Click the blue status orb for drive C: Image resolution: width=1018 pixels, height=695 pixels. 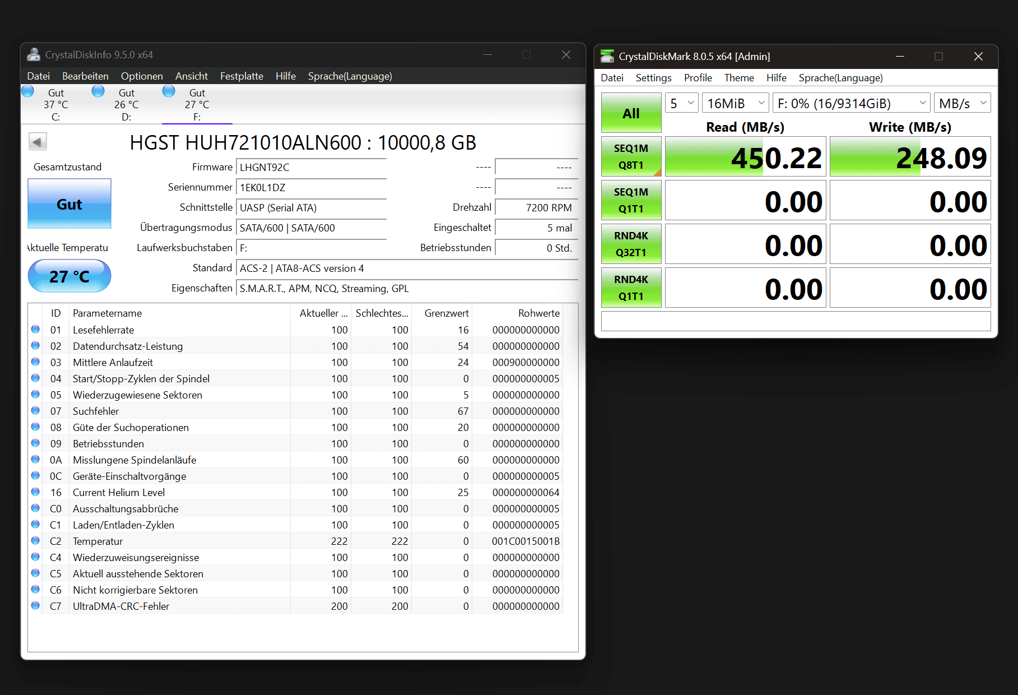[27, 91]
